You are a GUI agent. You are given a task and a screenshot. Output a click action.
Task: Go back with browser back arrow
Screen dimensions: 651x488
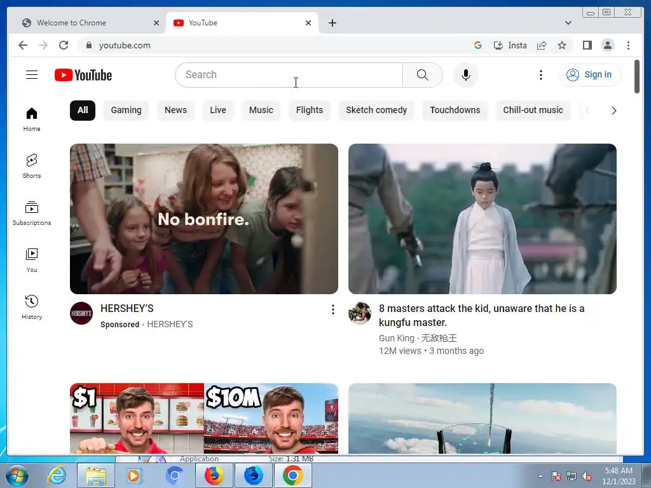pyautogui.click(x=23, y=45)
